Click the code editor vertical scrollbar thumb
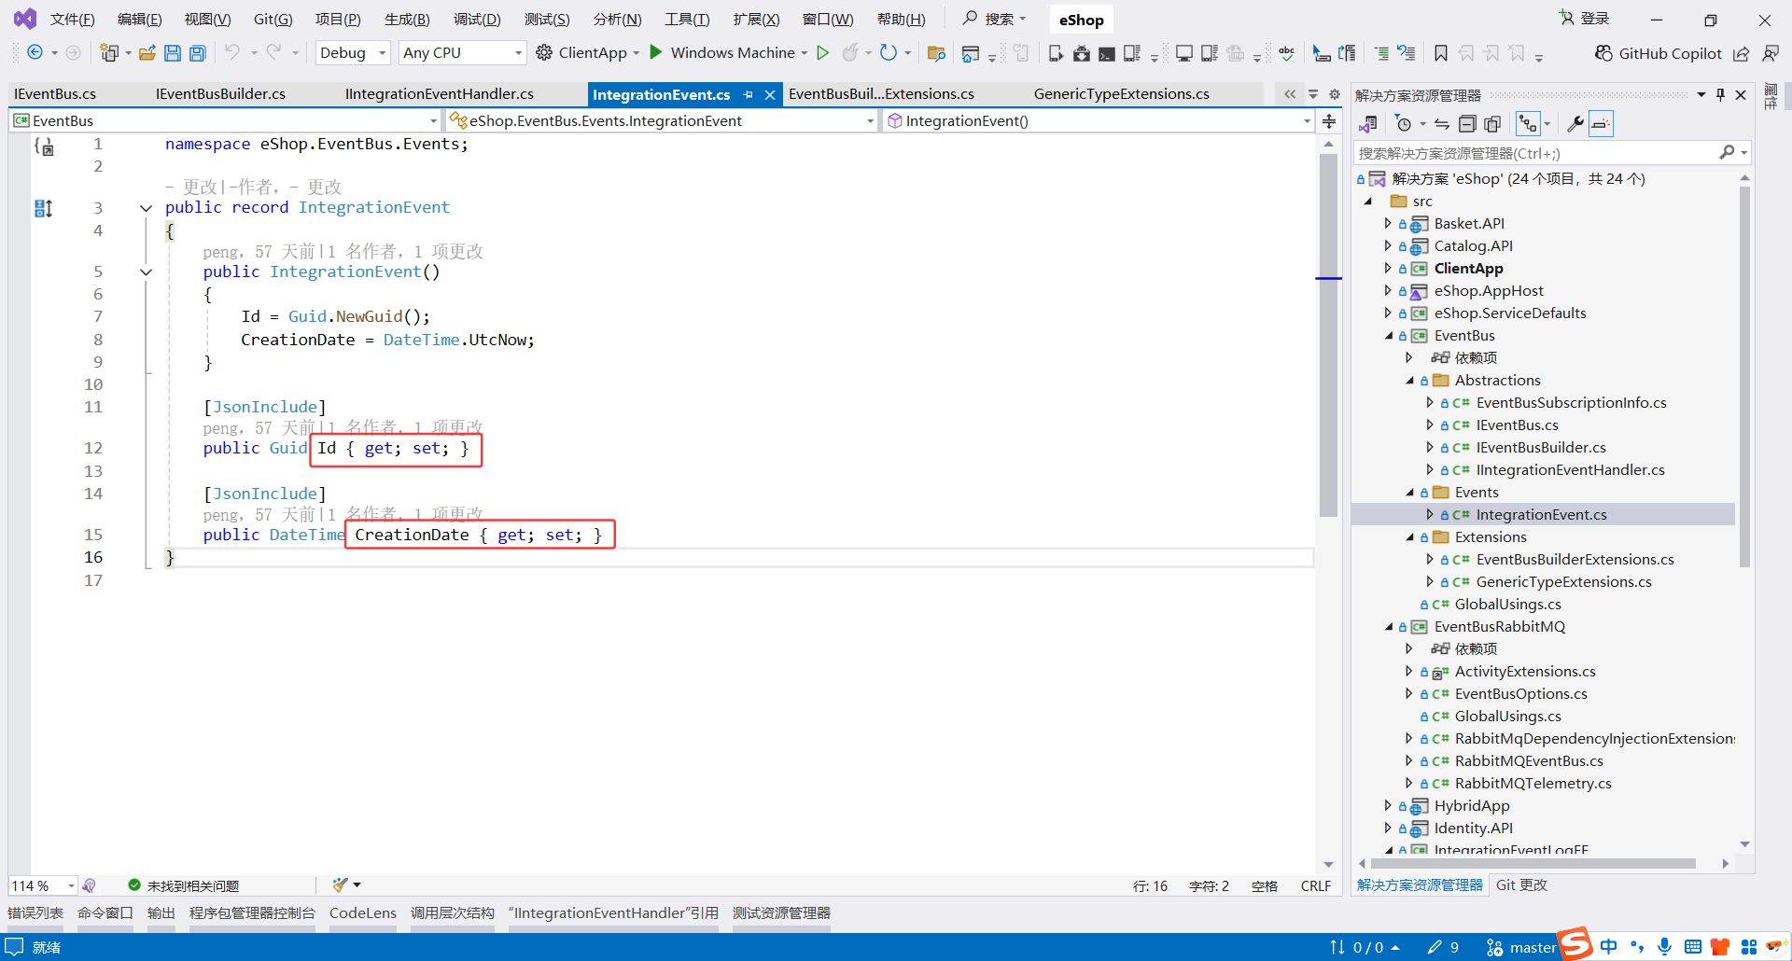The width and height of the screenshot is (1792, 961). 1329,336
